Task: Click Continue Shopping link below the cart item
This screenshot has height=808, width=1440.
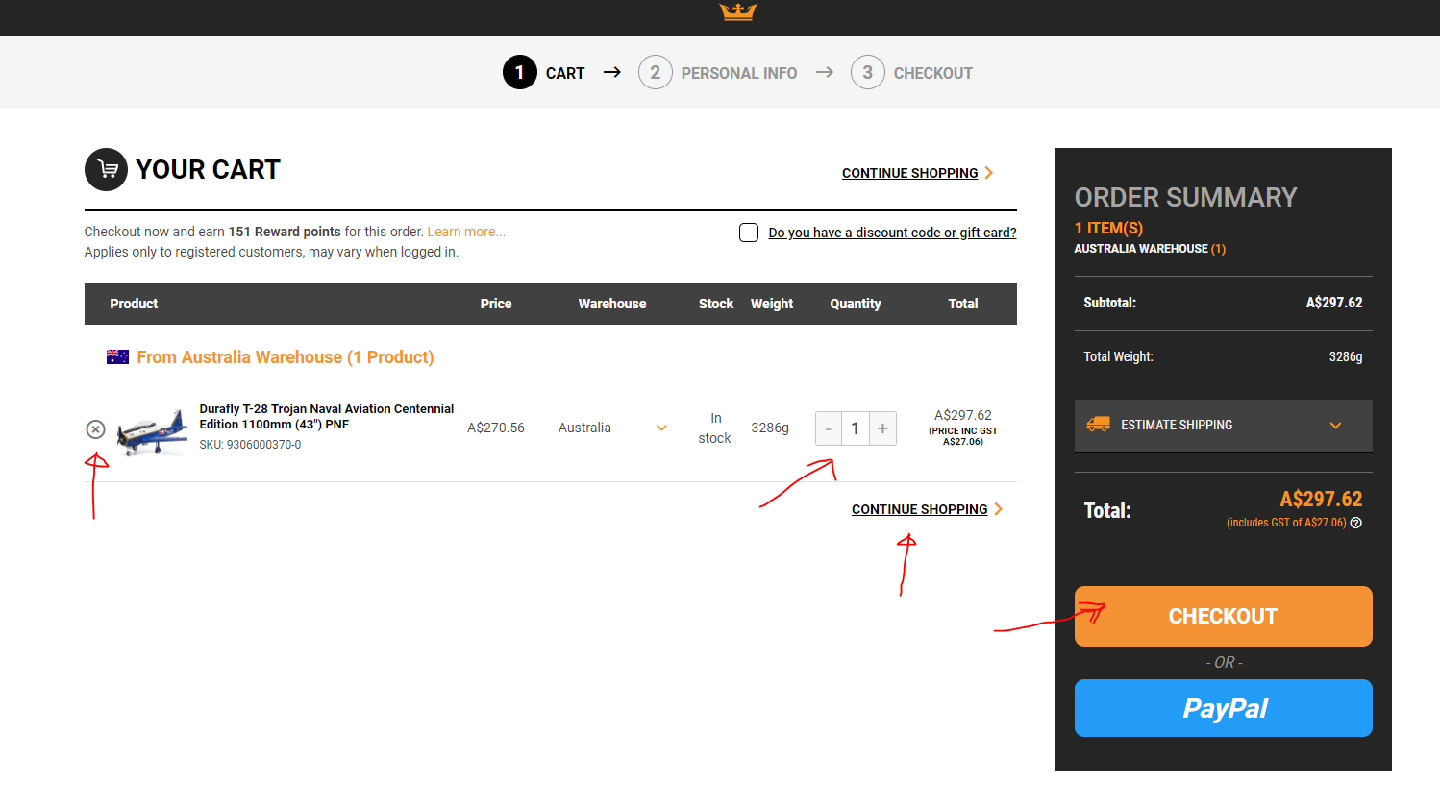Action: click(x=919, y=509)
